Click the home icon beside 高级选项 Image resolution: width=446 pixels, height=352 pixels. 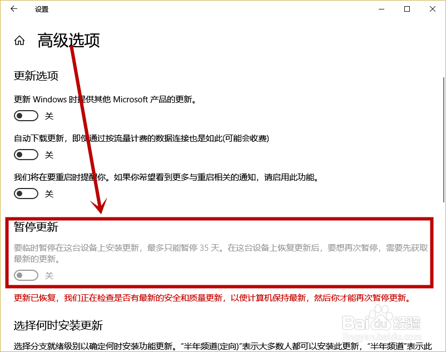tap(19, 40)
